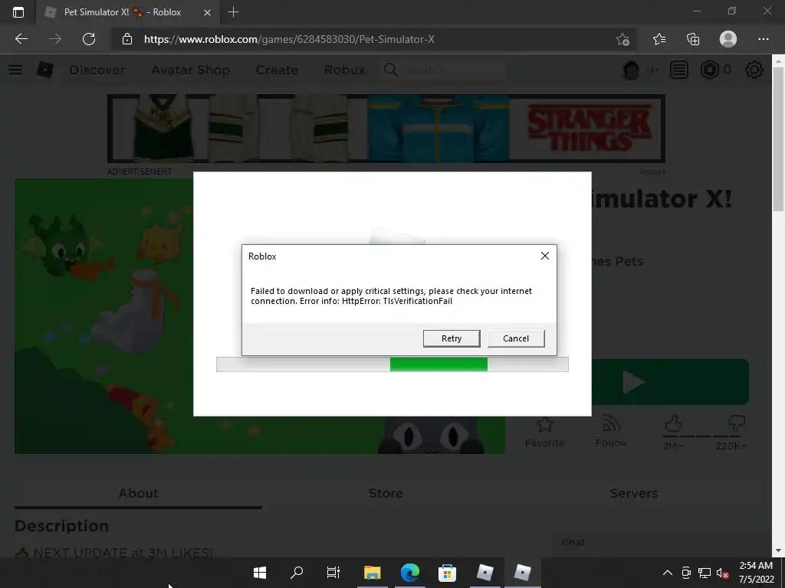The width and height of the screenshot is (785, 588).
Task: Open the Collections icon in Edge toolbar
Action: click(693, 39)
